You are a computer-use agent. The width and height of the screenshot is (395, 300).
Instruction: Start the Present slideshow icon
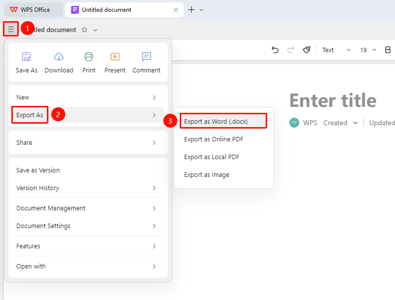pyautogui.click(x=115, y=57)
